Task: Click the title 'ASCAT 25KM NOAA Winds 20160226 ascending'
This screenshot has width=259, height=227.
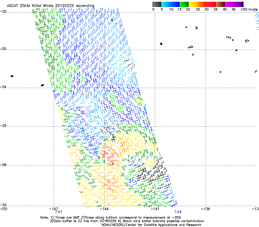Action: [50, 6]
